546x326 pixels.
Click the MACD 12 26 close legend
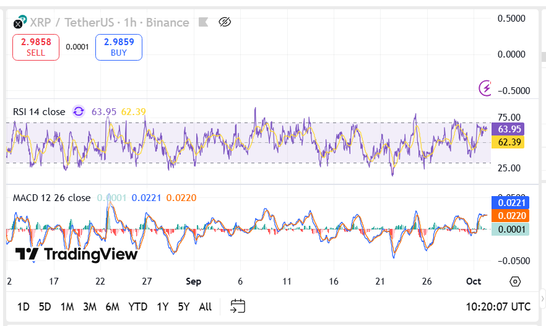52,198
